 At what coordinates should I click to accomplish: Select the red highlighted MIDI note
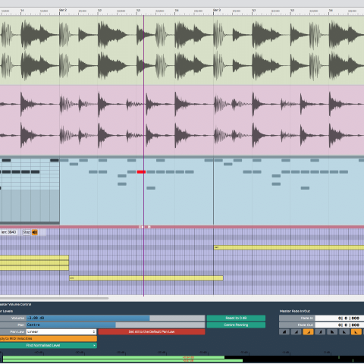coord(141,172)
